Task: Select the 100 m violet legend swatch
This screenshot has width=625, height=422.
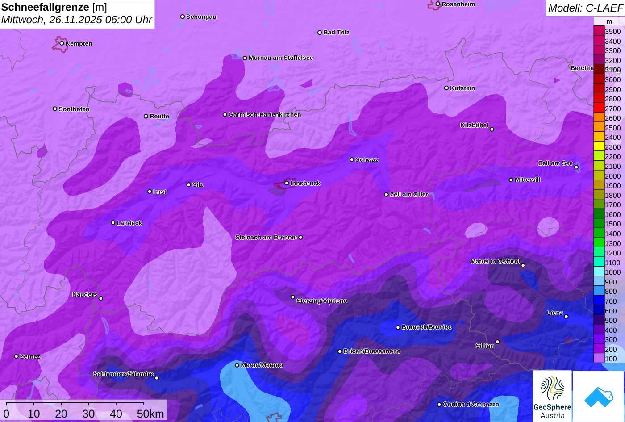Action: click(599, 359)
